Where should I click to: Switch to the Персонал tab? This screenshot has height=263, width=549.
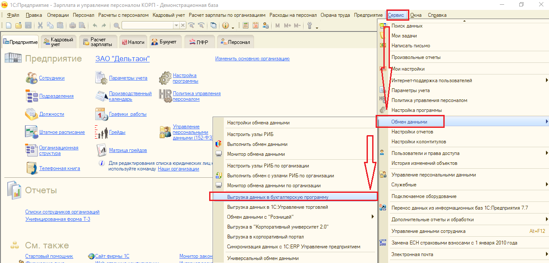click(235, 42)
